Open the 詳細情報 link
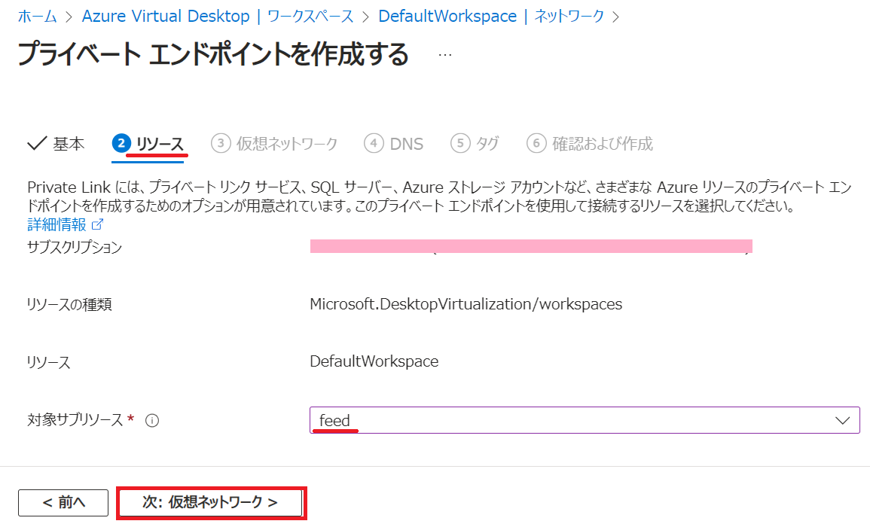Viewport: 870px width, 527px height. point(66,224)
